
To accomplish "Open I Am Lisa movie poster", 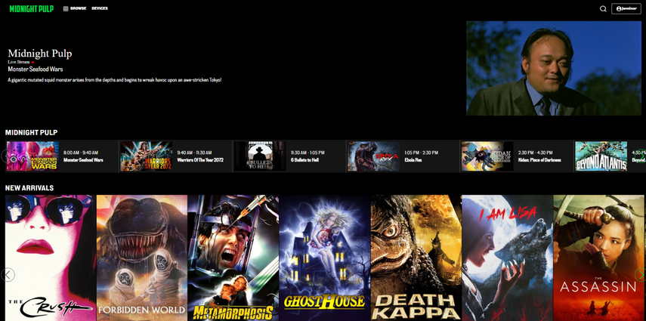I will [507, 258].
